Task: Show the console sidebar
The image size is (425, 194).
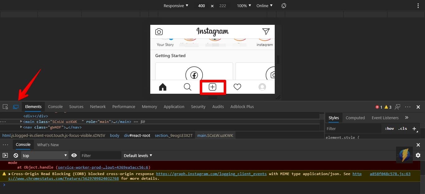Action: click(5, 156)
